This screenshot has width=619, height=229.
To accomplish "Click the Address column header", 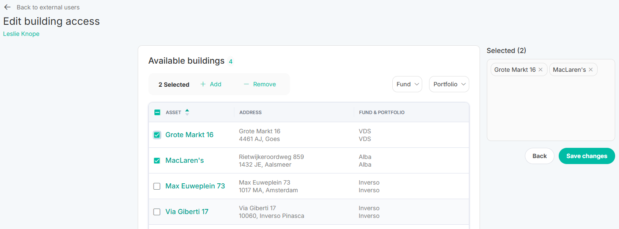I will coord(251,112).
